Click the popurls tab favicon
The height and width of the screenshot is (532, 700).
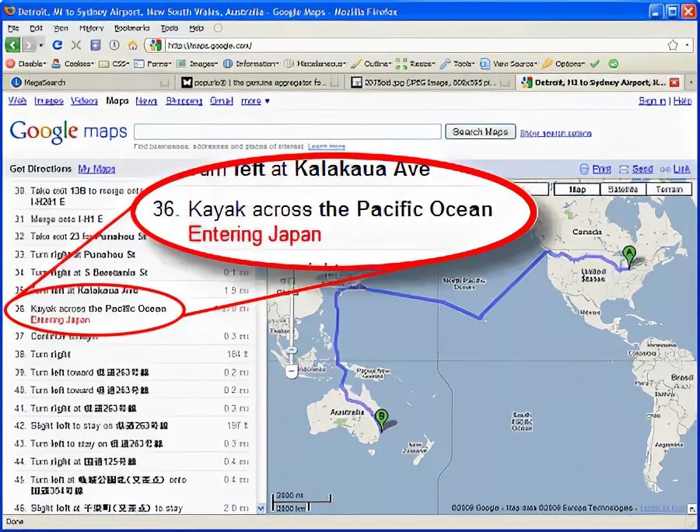click(x=187, y=82)
